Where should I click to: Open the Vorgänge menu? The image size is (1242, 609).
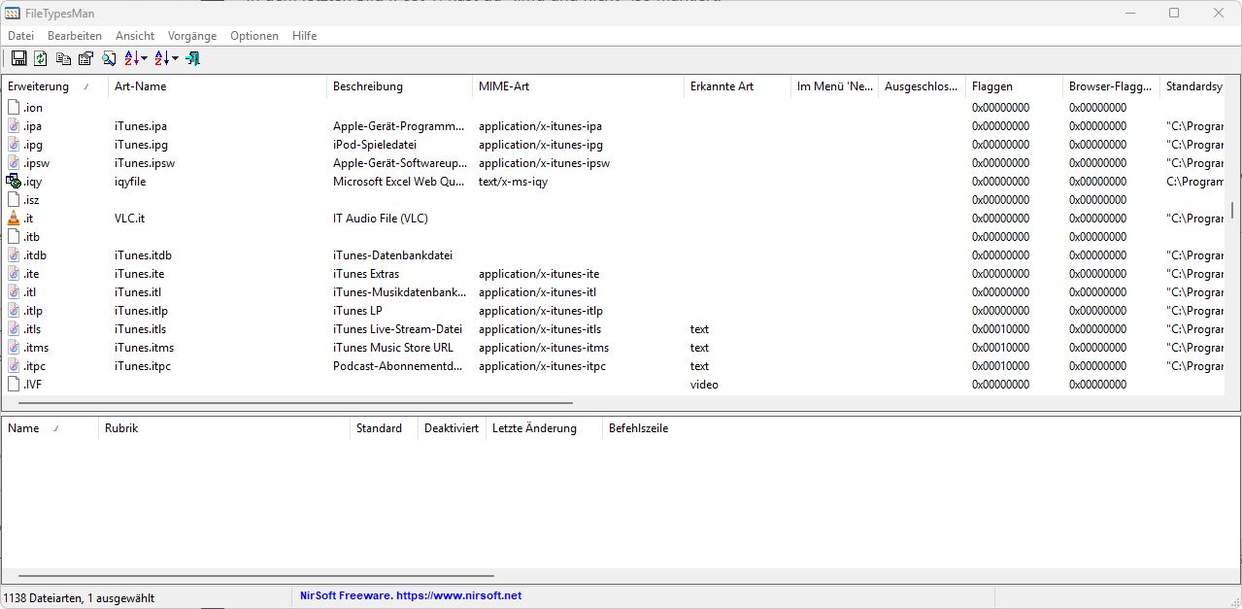click(192, 36)
